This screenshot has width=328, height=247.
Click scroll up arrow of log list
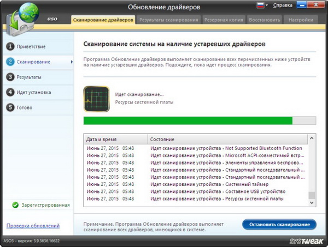(312, 138)
